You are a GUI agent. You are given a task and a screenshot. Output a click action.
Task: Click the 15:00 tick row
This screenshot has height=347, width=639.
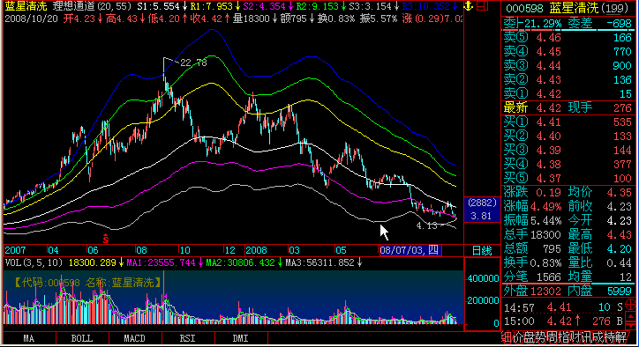[563, 321]
